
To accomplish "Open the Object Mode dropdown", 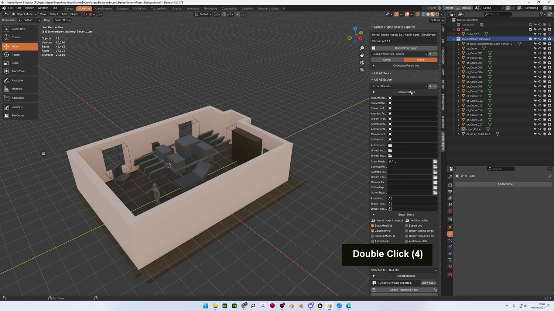I will [24, 14].
